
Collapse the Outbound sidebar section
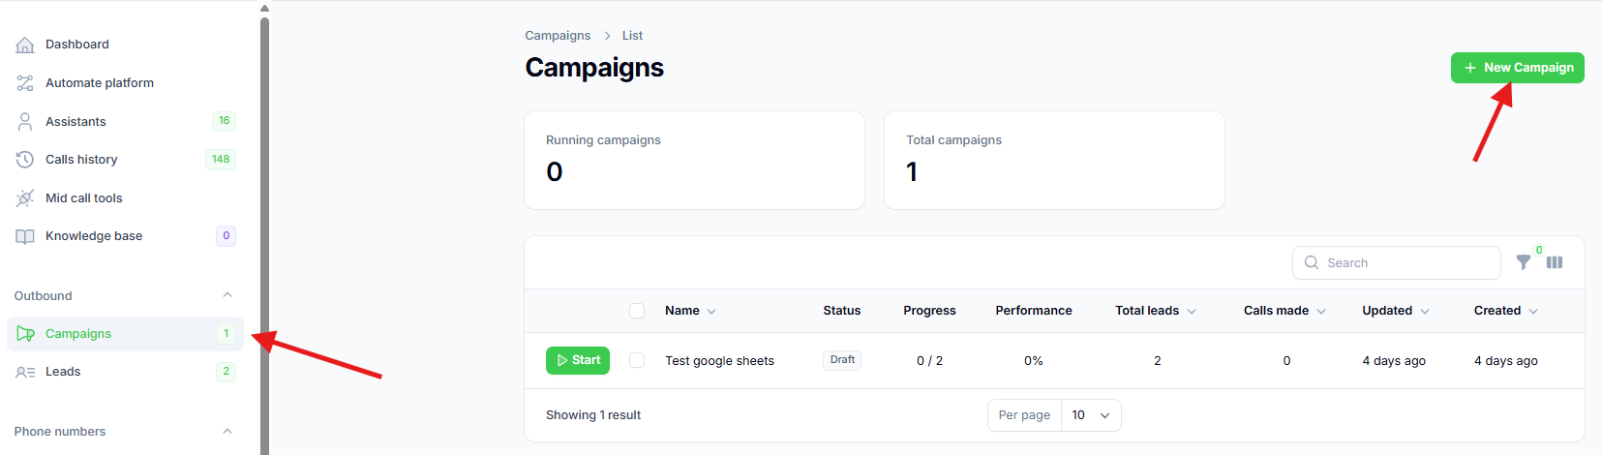click(227, 295)
